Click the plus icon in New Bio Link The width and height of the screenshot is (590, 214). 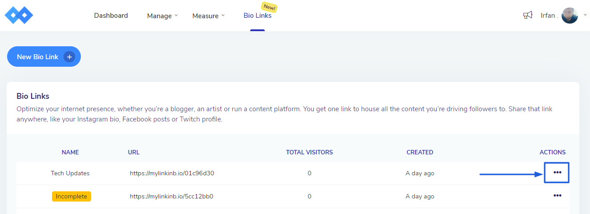tap(69, 57)
